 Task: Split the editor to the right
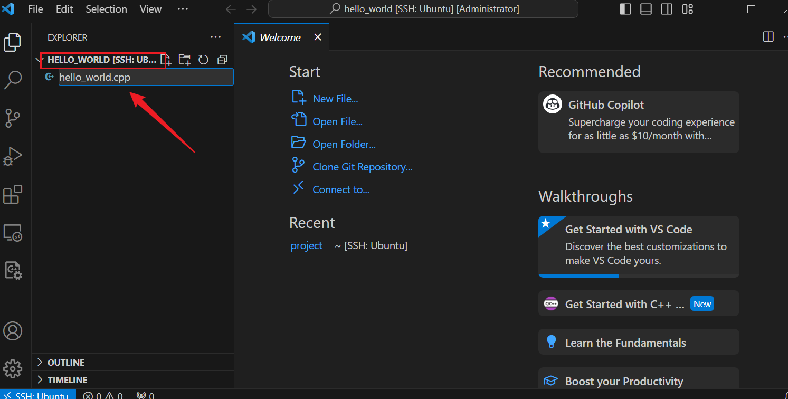point(768,36)
